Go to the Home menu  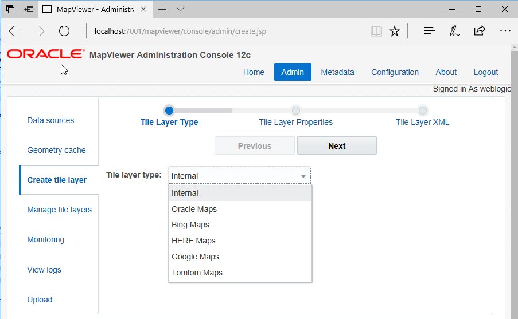pyautogui.click(x=254, y=72)
